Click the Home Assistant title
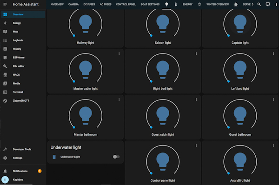 [26, 4]
